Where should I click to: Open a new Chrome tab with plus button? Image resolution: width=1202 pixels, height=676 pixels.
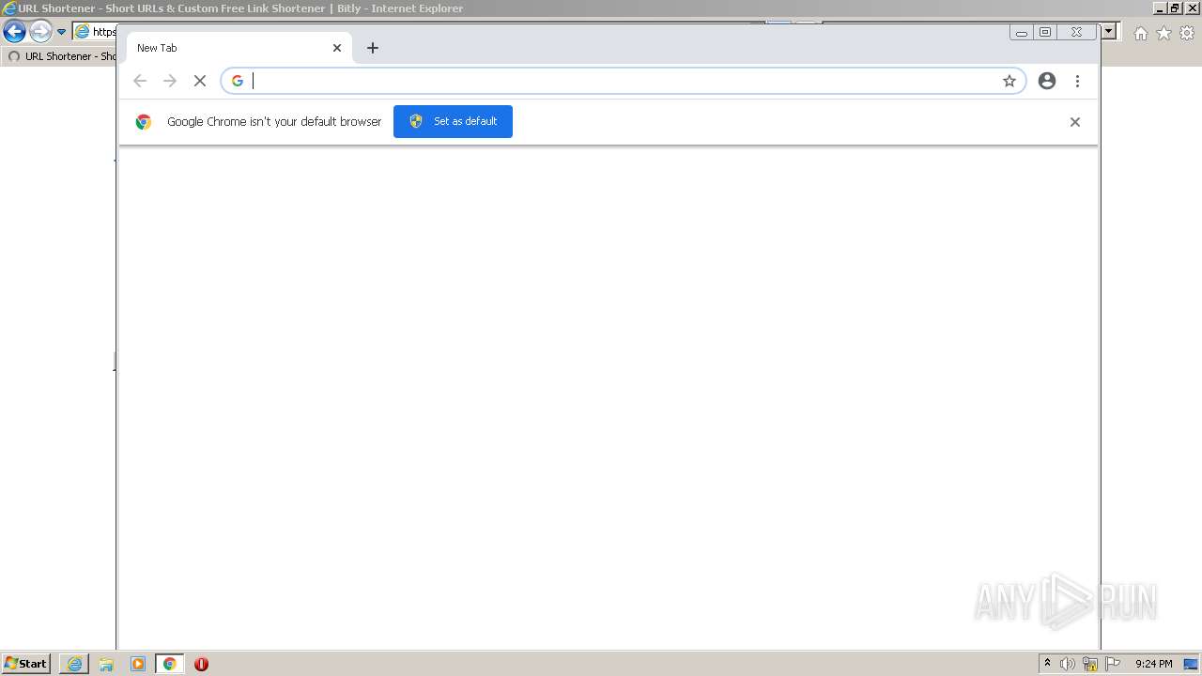tap(373, 48)
